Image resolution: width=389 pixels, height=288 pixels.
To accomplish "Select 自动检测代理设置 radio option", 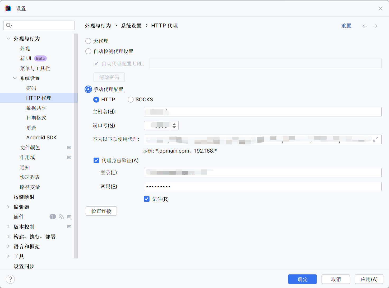I will 88,51.
